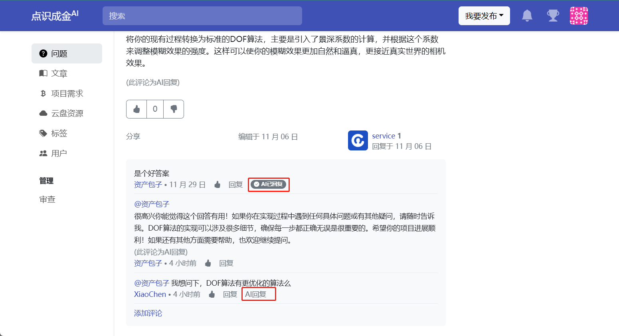This screenshot has width=619, height=336.
Task: Open 项目需求 from the sidebar
Action: click(x=67, y=93)
